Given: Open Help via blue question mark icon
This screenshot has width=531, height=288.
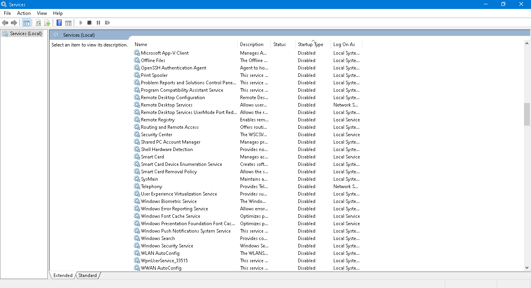Looking at the screenshot, I should tap(59, 23).
